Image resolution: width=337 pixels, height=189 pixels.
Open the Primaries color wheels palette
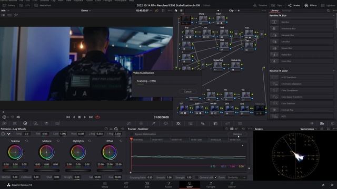25,123
